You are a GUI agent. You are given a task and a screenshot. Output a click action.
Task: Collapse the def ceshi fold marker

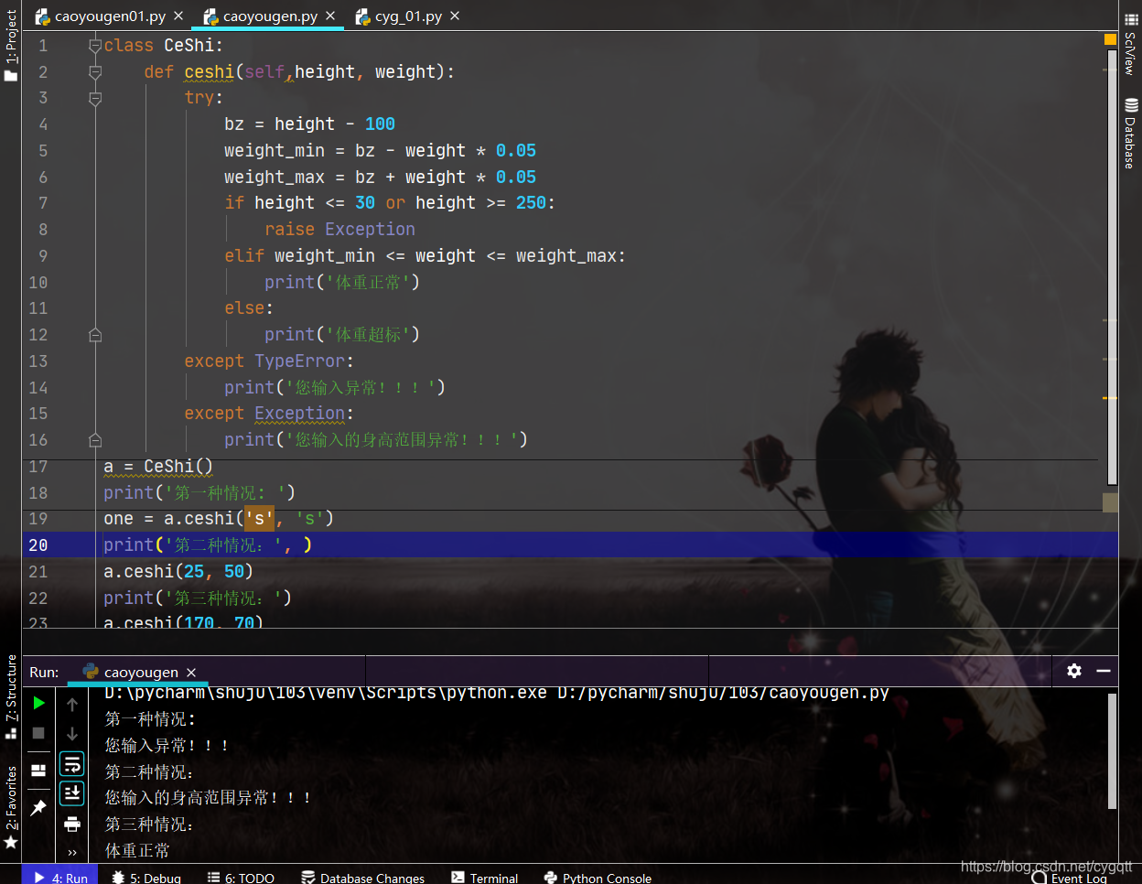click(x=95, y=71)
